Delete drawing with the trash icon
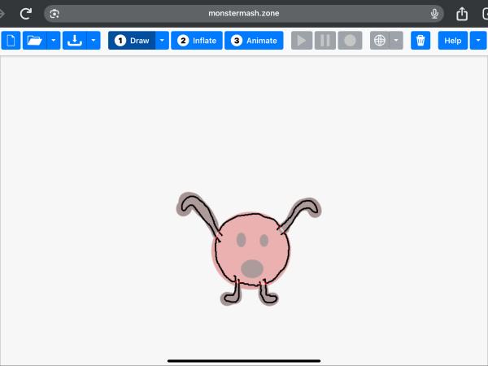 (420, 41)
